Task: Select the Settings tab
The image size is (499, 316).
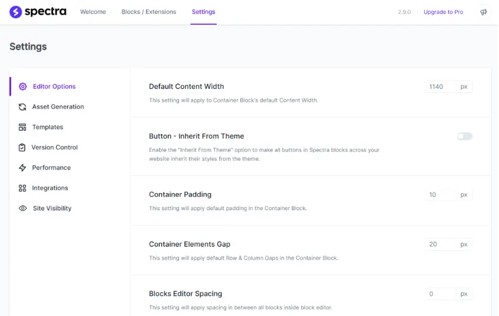Action: point(203,12)
